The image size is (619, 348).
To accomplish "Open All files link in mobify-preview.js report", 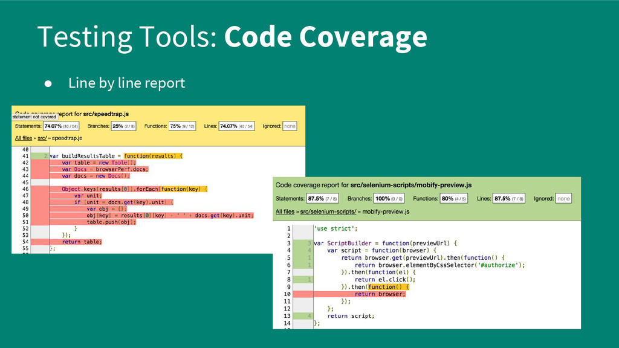I will (285, 211).
